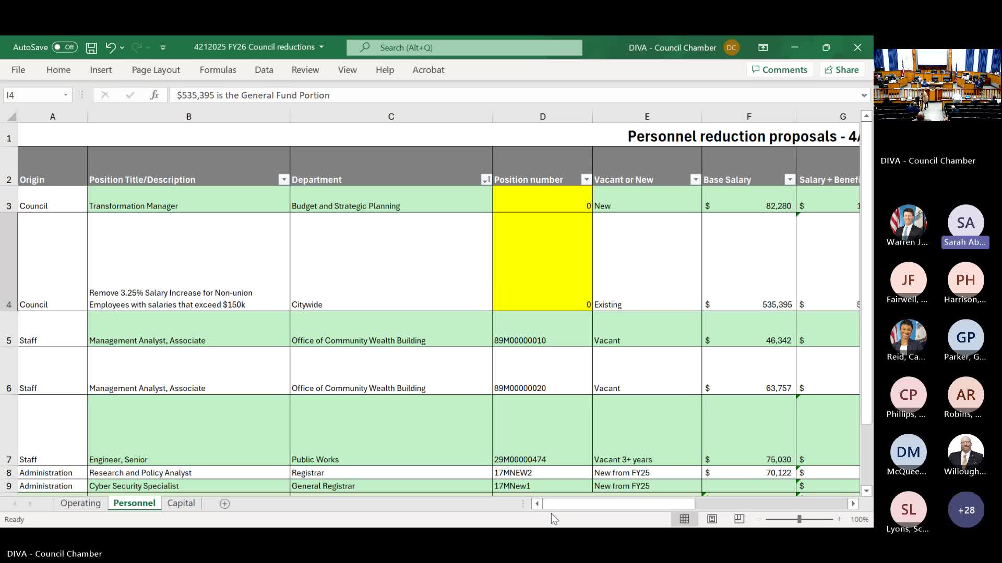
Task: Open the Review tab
Action: (x=305, y=70)
